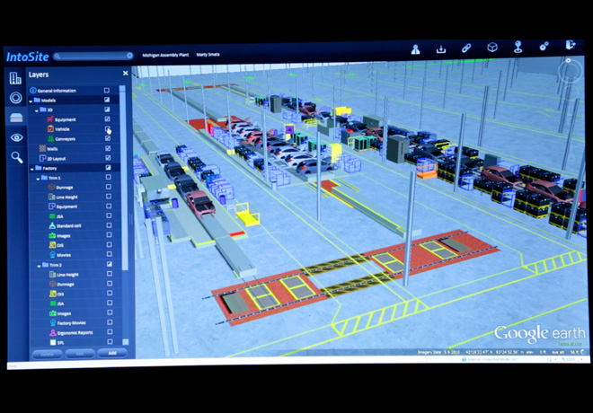
Task: Click the Walls texture icon
Action: [x=42, y=148]
